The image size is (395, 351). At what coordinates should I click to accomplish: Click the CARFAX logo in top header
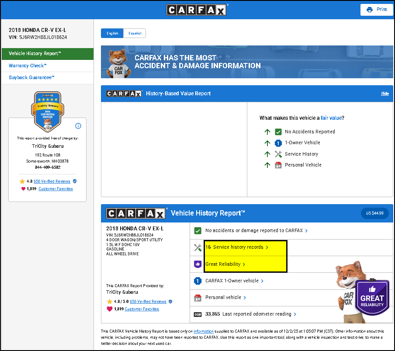click(197, 10)
